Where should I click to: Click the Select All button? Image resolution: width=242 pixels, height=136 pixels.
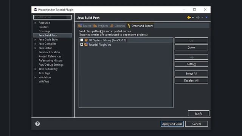click(x=191, y=74)
